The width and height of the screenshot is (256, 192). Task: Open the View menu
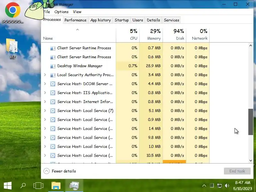coord(77,12)
